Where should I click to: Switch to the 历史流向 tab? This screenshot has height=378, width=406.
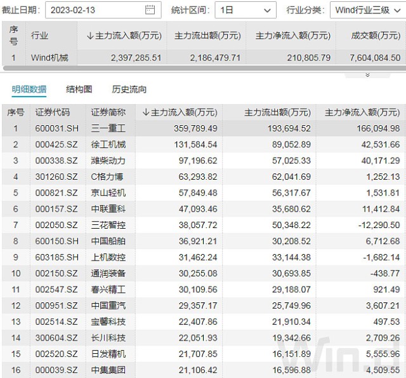(129, 89)
